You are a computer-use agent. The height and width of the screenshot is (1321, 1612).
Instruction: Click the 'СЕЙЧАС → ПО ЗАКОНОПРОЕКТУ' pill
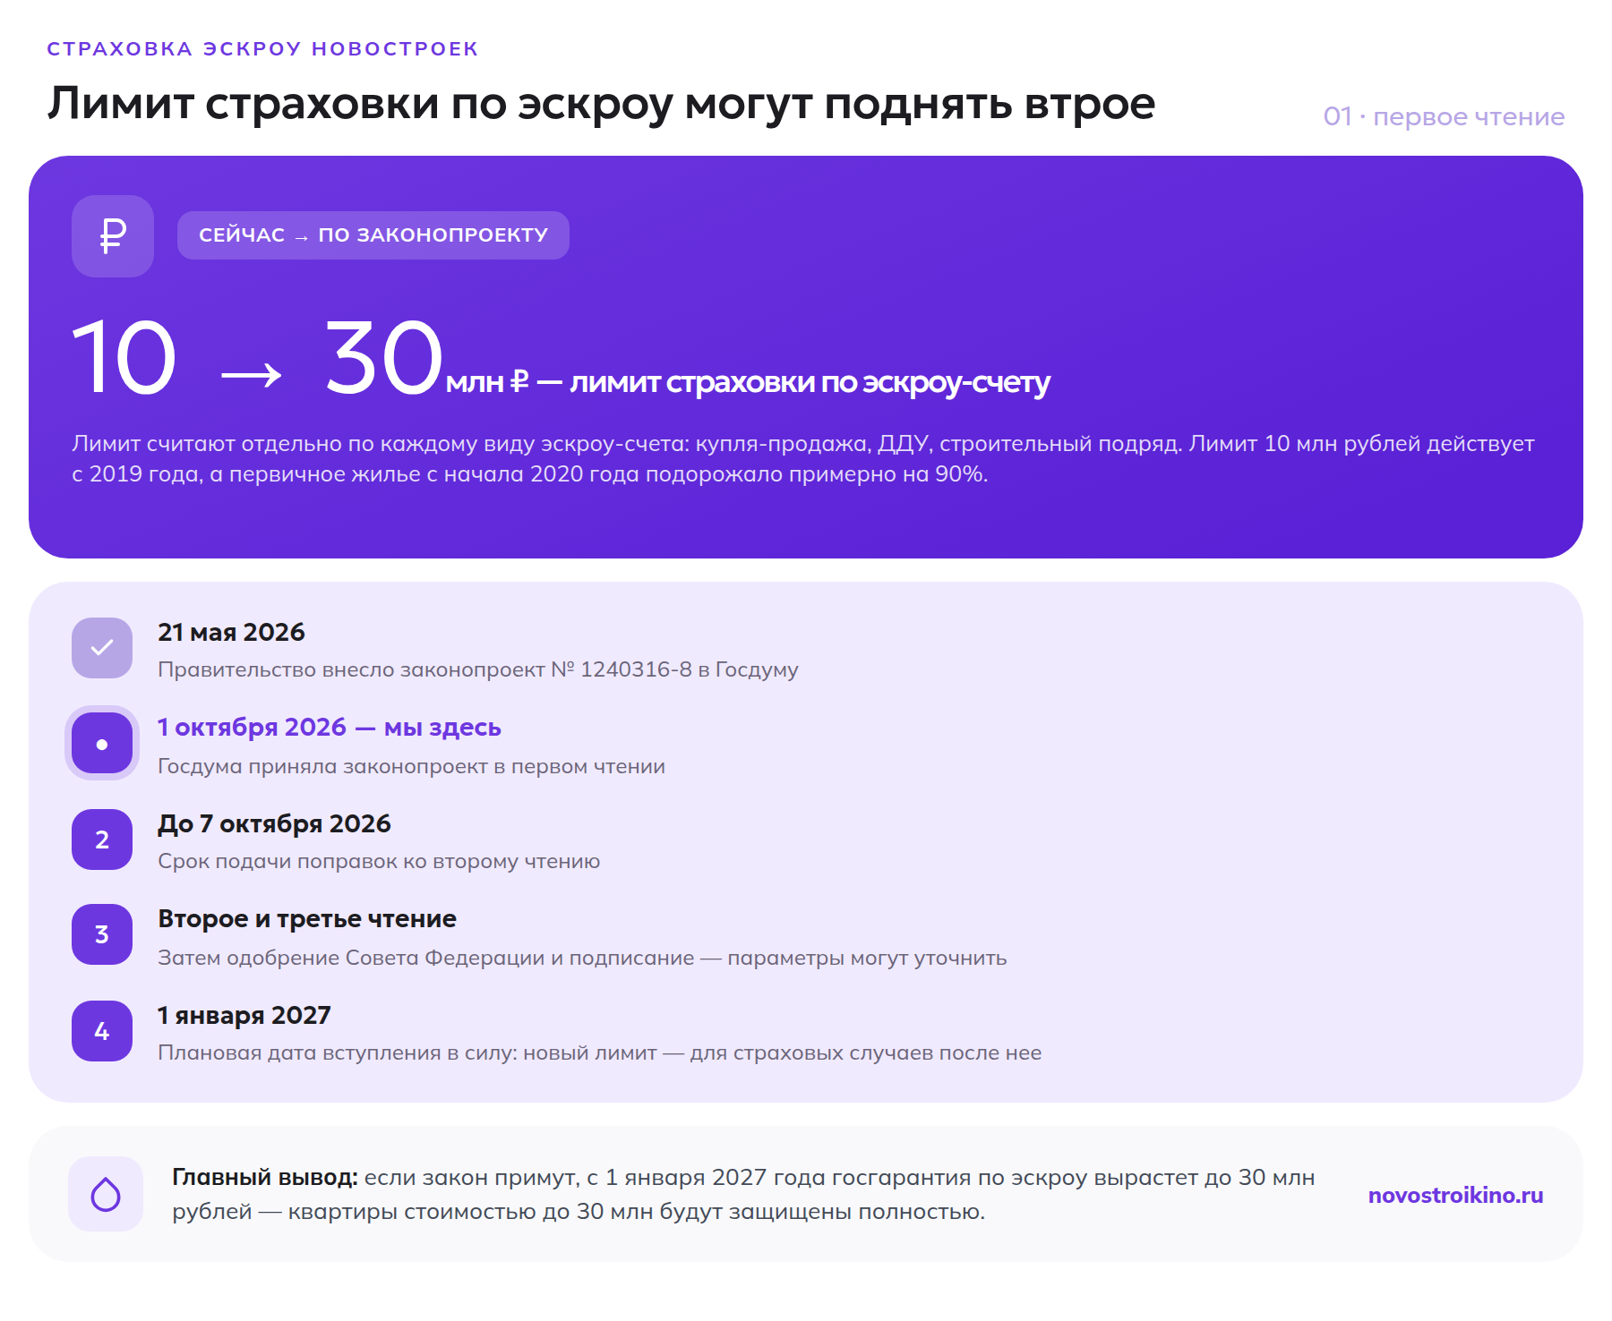click(x=373, y=235)
